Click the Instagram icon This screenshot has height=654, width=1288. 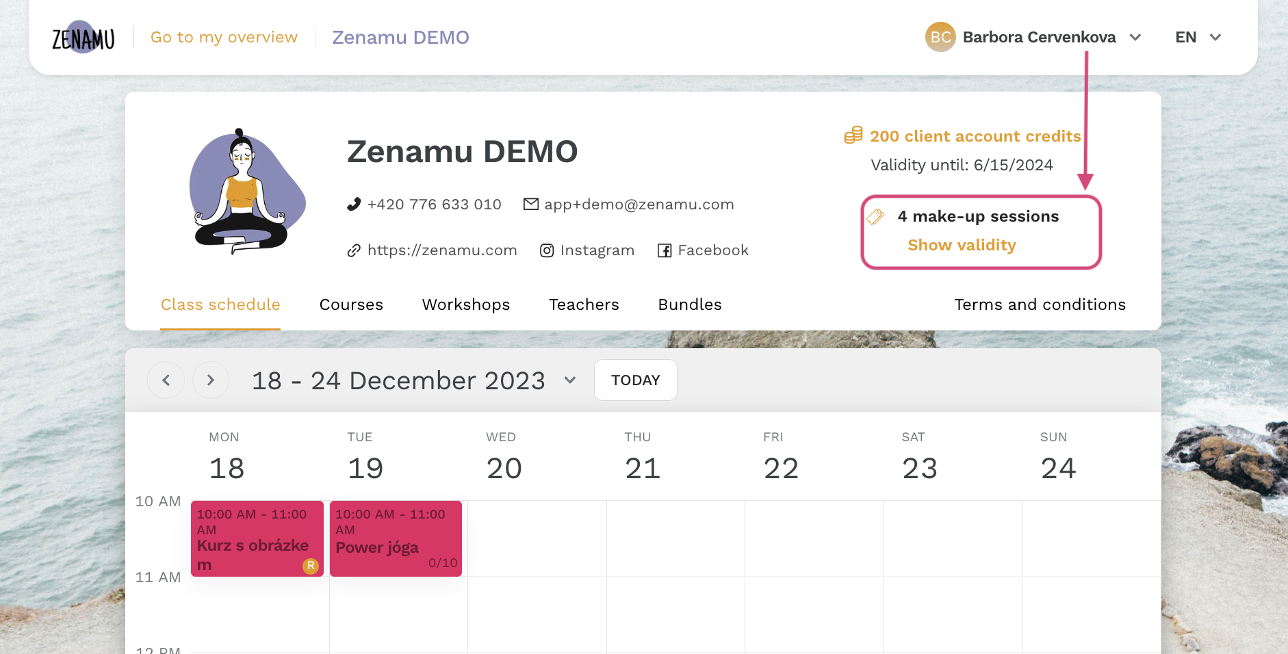point(547,250)
